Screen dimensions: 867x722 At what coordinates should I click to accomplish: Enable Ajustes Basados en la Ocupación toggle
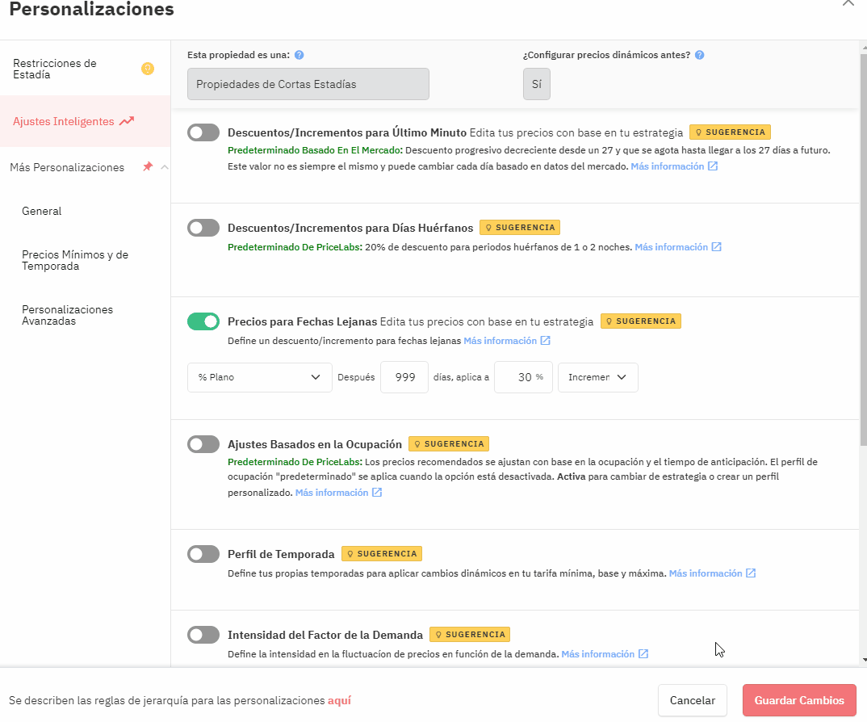tap(203, 444)
